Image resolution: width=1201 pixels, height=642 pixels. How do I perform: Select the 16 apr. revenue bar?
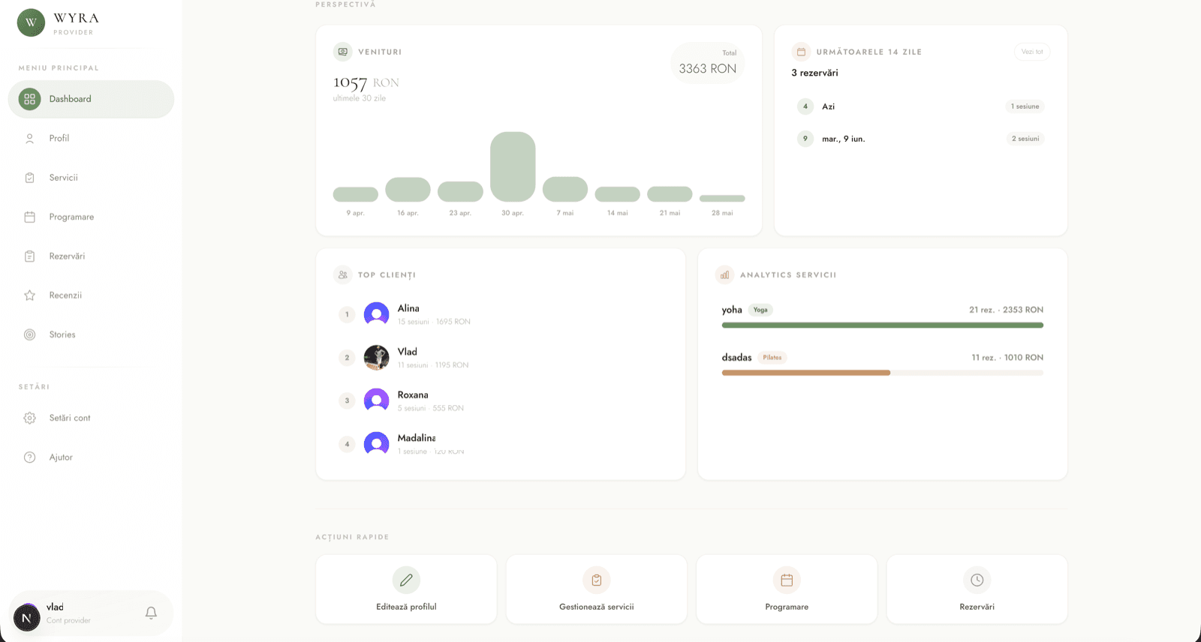(x=408, y=190)
